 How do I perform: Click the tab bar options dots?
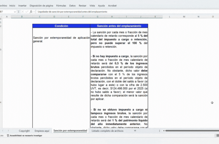click(159, 131)
